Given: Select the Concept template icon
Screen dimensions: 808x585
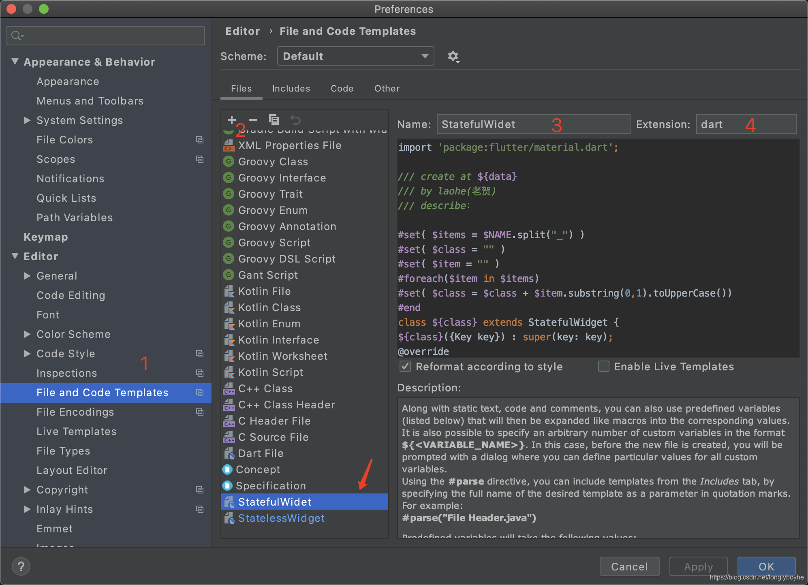Looking at the screenshot, I should 228,470.
